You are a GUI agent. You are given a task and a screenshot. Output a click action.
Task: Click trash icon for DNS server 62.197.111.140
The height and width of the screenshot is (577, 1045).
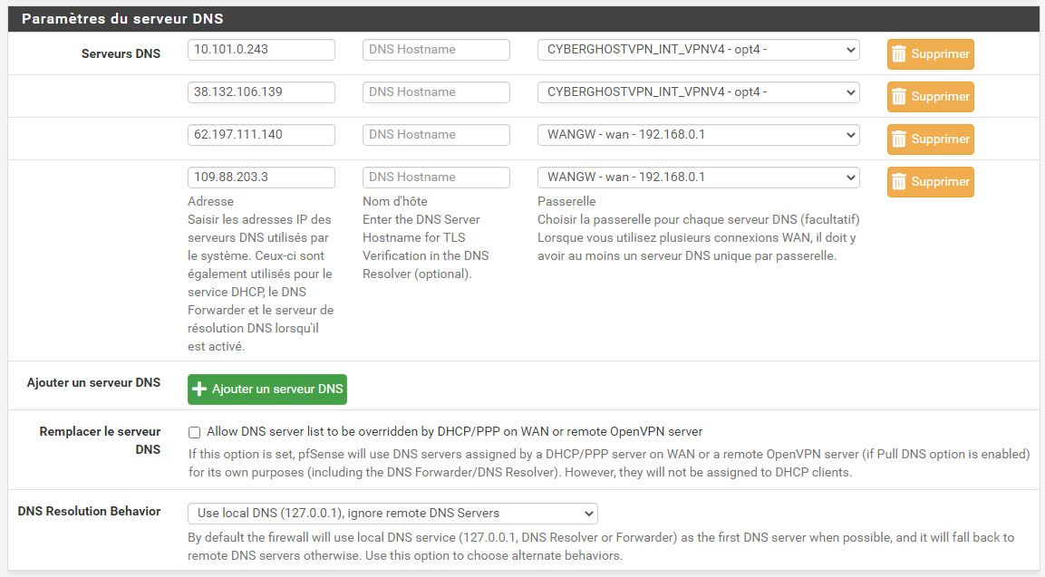click(x=899, y=139)
